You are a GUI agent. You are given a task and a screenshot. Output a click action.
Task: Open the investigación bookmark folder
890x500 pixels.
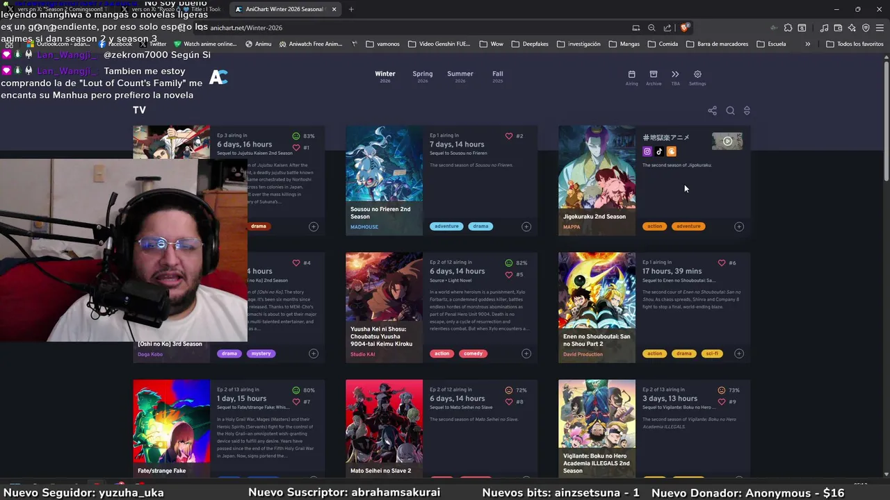578,44
